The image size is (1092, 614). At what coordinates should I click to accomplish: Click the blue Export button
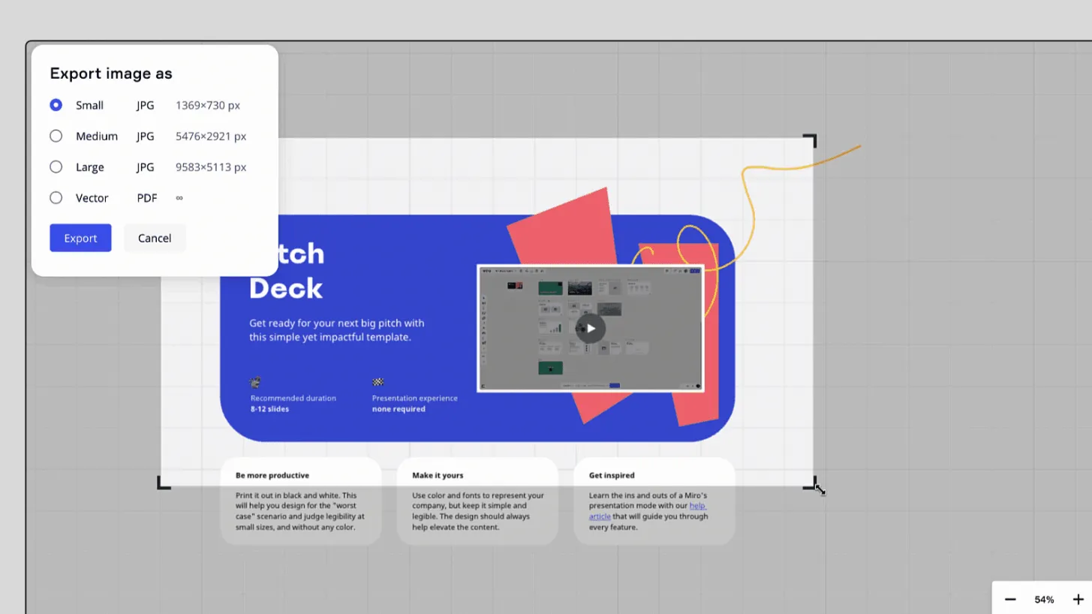coord(80,238)
